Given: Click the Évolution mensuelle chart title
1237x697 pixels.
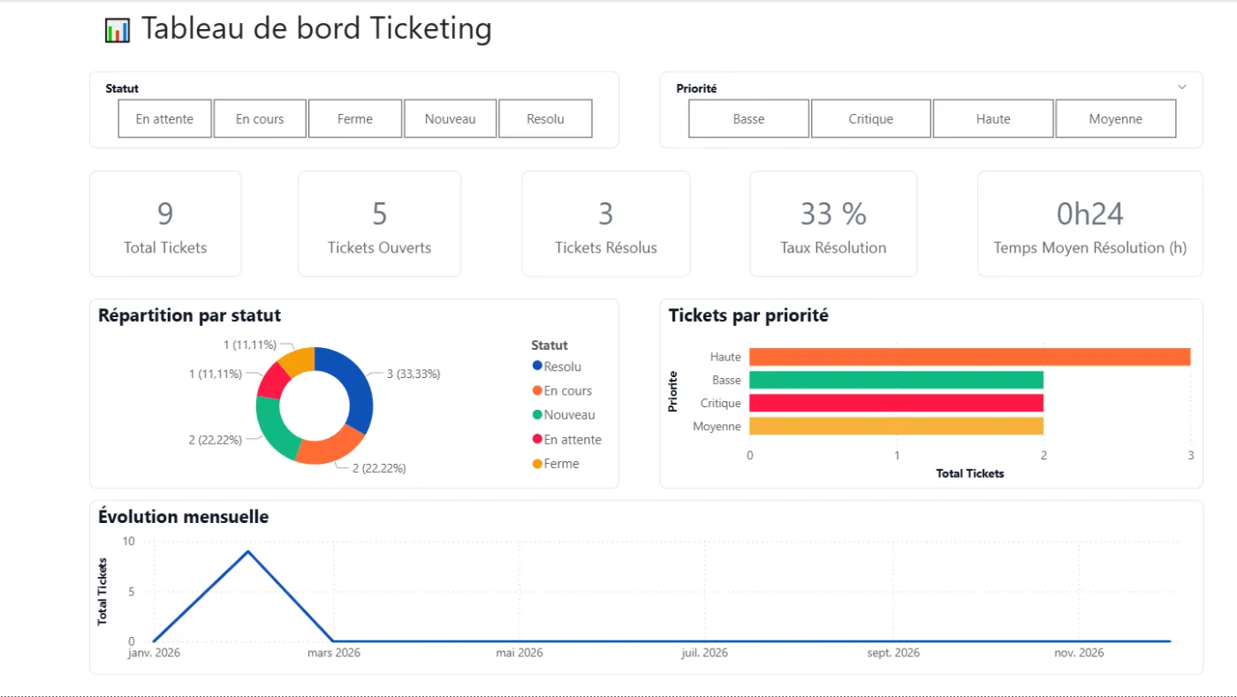Looking at the screenshot, I should coord(184,517).
